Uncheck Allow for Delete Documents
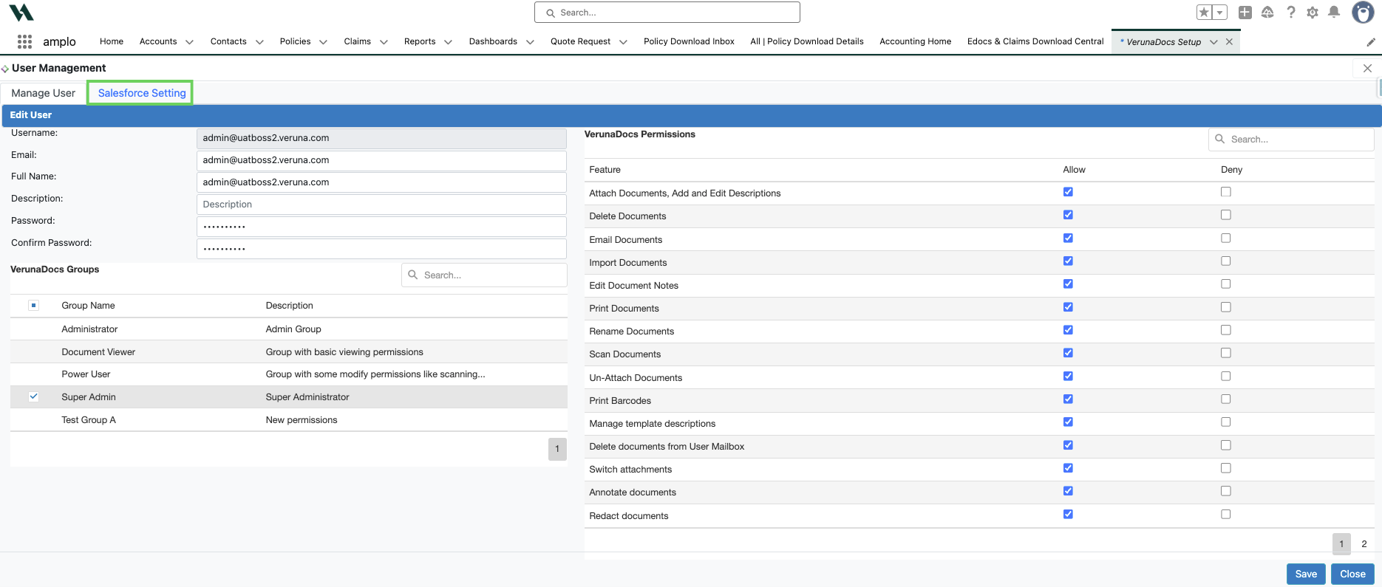Image resolution: width=1382 pixels, height=587 pixels. coord(1068,215)
